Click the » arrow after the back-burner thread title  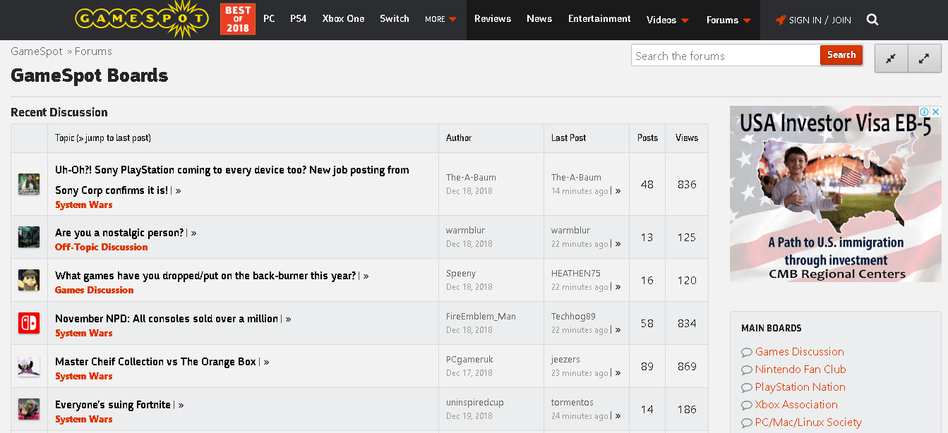(366, 276)
